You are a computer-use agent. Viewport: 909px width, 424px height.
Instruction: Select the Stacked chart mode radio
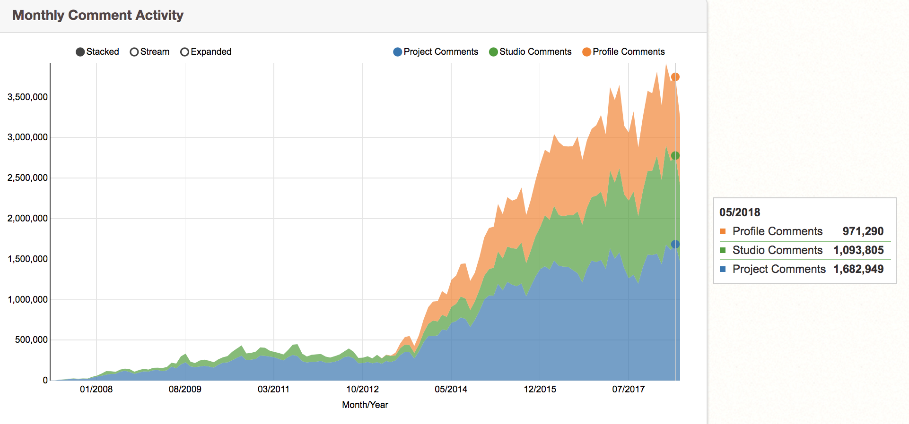click(x=80, y=52)
